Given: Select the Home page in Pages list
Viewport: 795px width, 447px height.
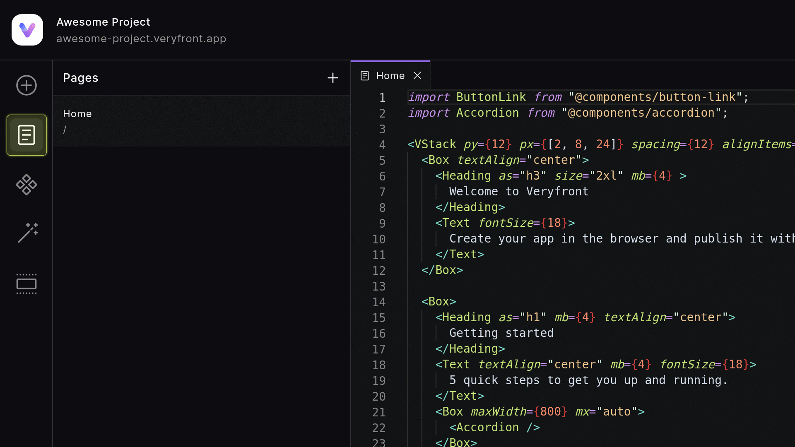Looking at the screenshot, I should (202, 121).
